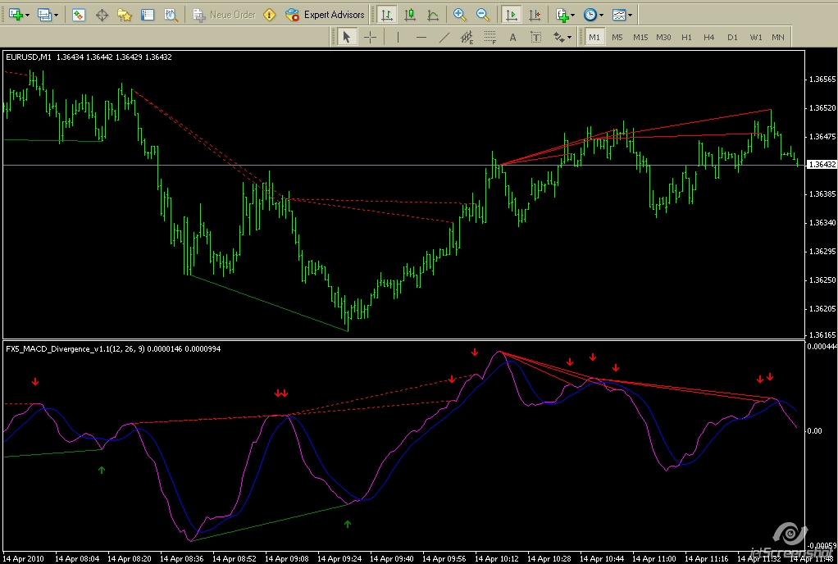Click the 0.00 indicator scale label
Screen dimensions: 838x564
click(x=814, y=431)
